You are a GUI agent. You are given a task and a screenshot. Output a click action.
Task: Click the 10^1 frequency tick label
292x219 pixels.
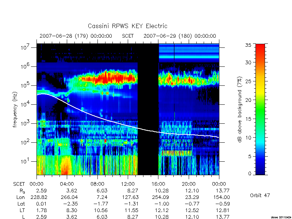pyautogui.click(x=25, y=161)
